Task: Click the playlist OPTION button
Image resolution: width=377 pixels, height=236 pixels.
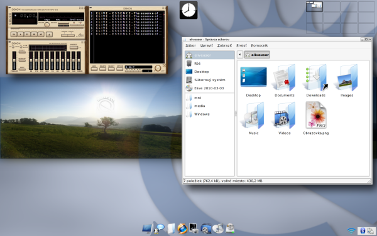Action: [x=120, y=69]
